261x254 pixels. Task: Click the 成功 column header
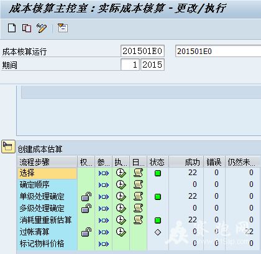click(186, 162)
